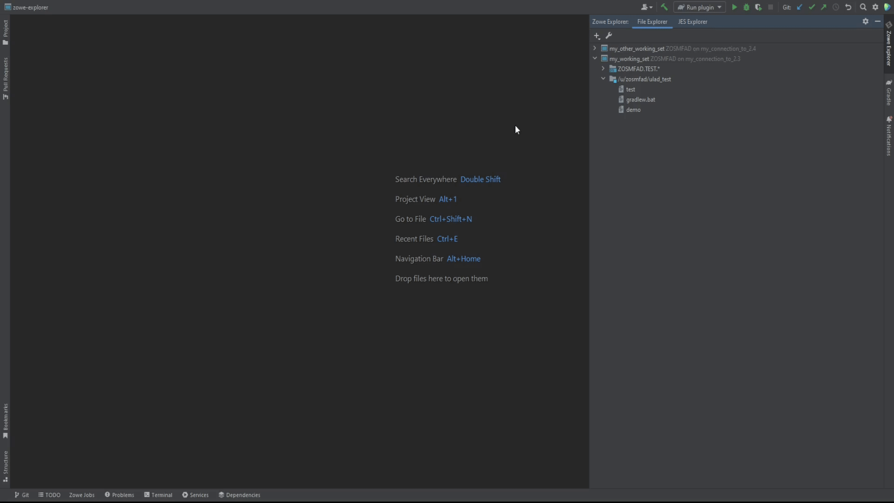Click the Alt+1 Project View link
Screen dimensions: 894x503
pyautogui.click(x=447, y=199)
